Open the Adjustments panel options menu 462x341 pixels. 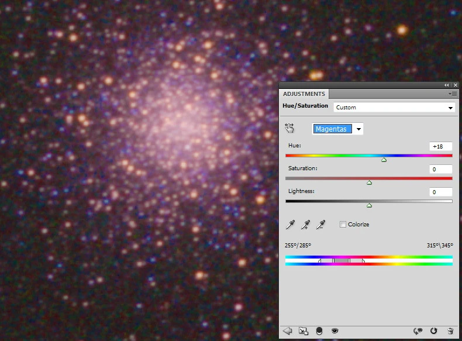coord(453,94)
